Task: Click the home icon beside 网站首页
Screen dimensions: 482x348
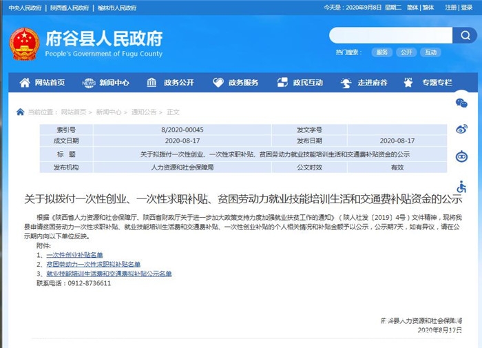Action: pyautogui.click(x=25, y=83)
